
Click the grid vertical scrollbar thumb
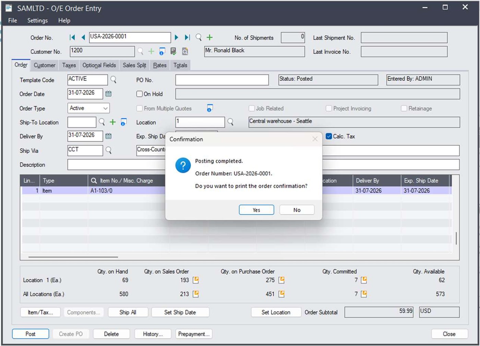[x=456, y=238]
